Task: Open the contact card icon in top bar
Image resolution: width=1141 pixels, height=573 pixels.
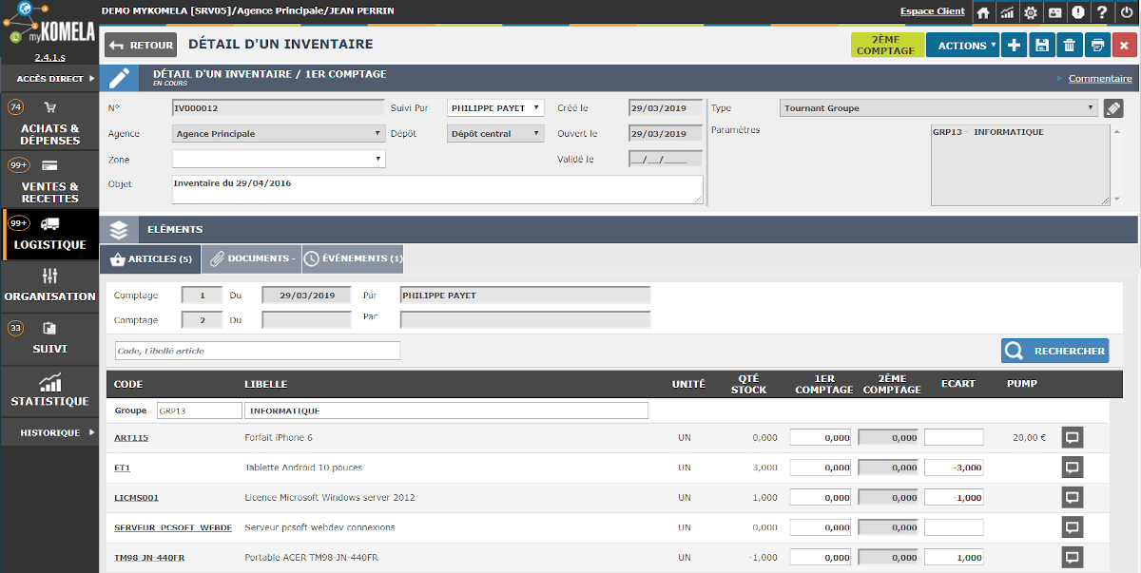Action: point(1054,12)
